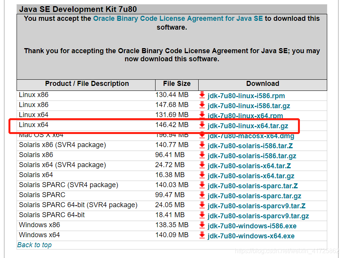
Task: Click download arrow icon for jdk-7u80-linux-i586.rpm
Action: click(x=202, y=95)
